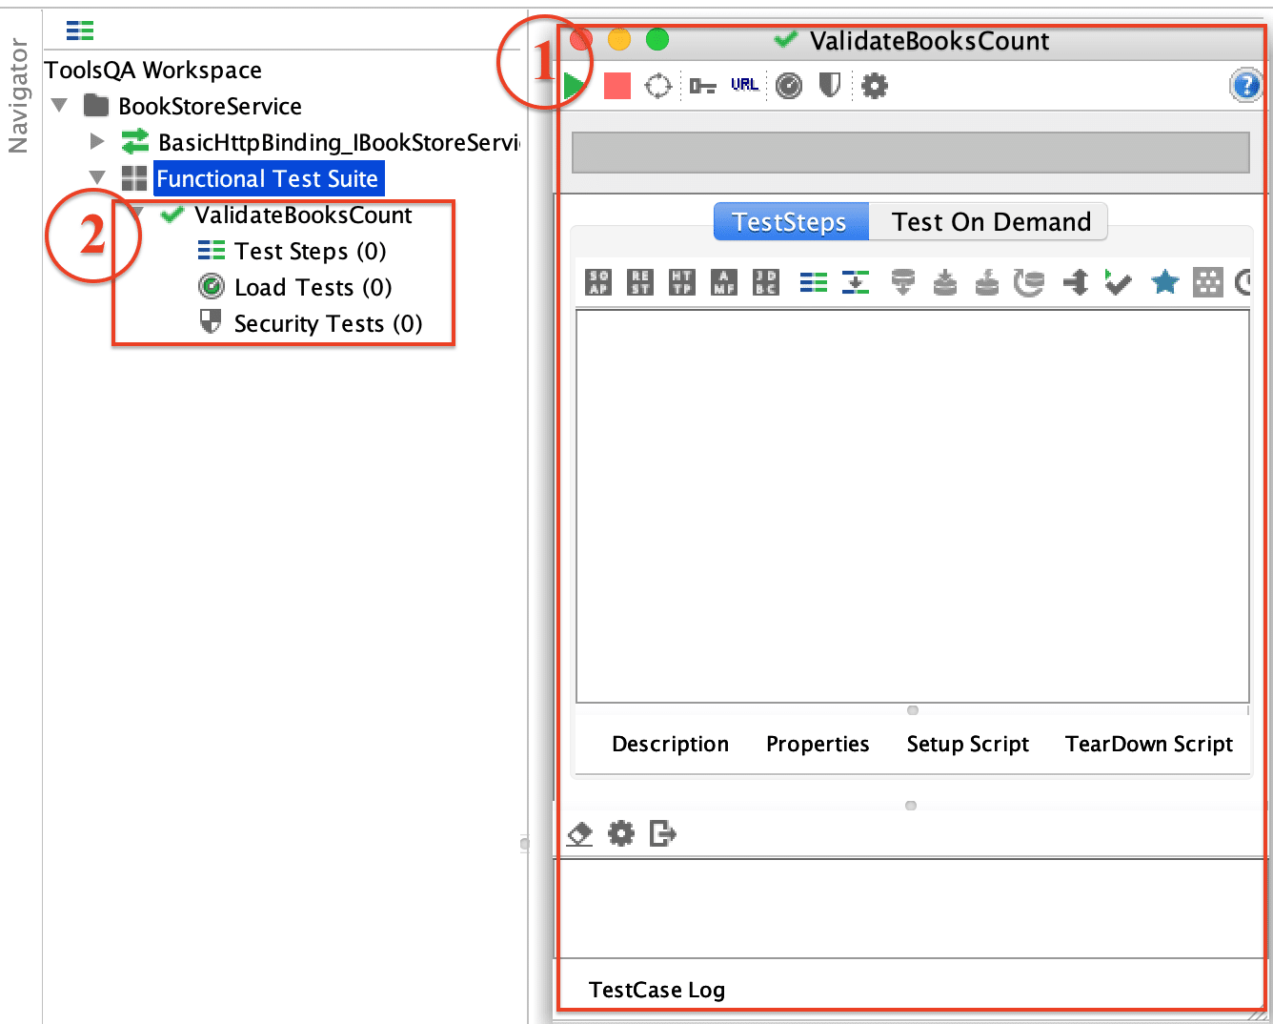Create a new Security Test with the shield icon
Screen dimensions: 1273x1024
click(828, 84)
